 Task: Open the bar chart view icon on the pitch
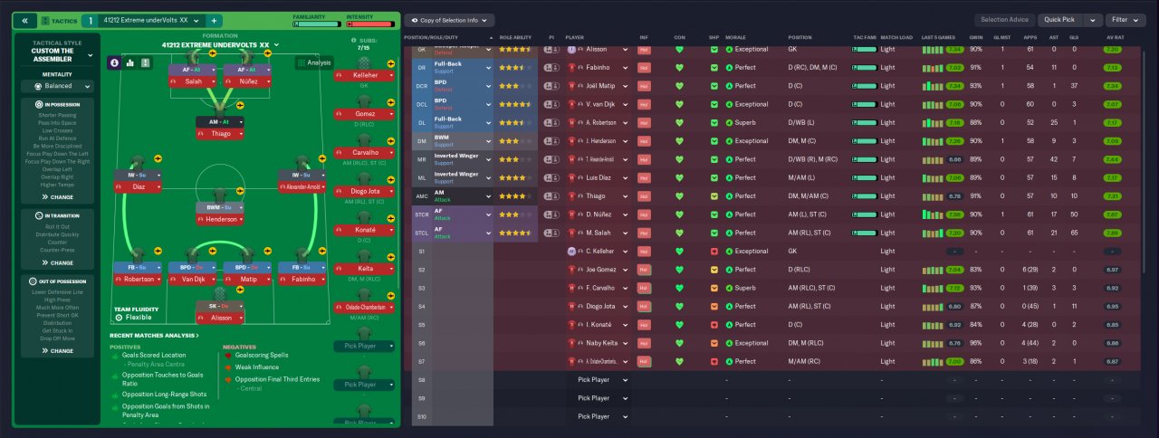pyautogui.click(x=129, y=63)
